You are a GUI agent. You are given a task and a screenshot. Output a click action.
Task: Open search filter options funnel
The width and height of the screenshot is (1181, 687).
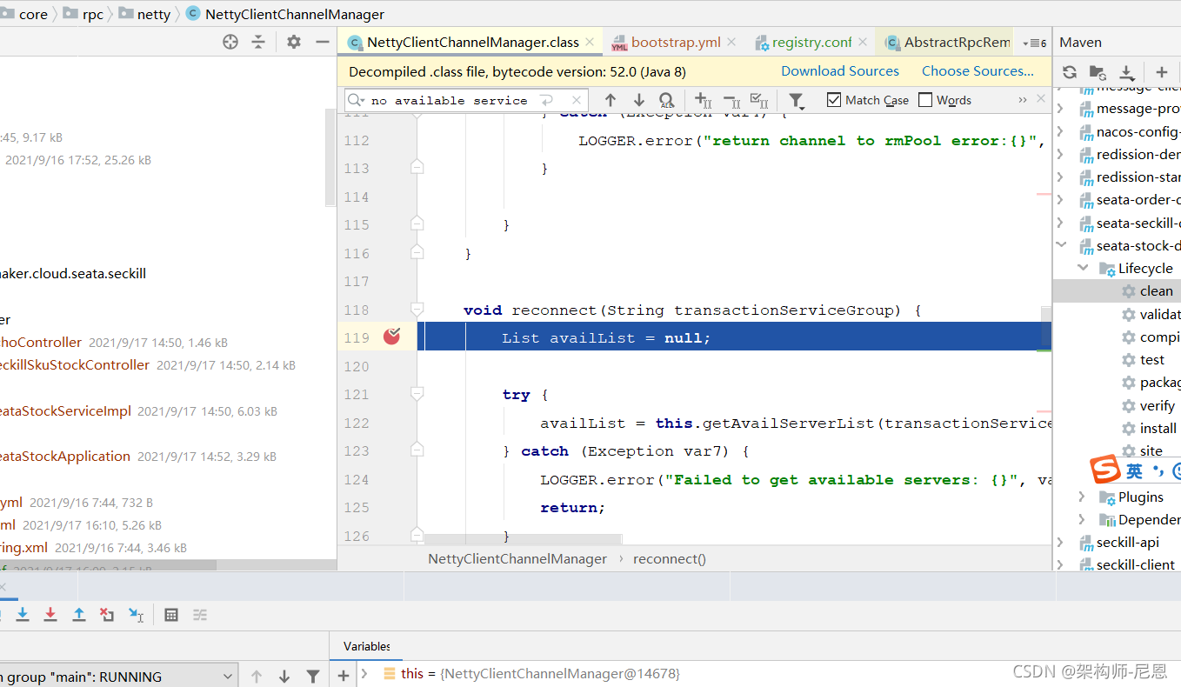(x=795, y=101)
